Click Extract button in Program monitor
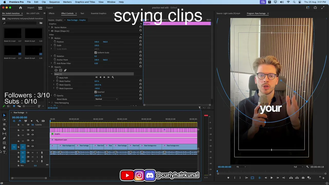Viewport: 329px width, 185px height. click(x=297, y=178)
